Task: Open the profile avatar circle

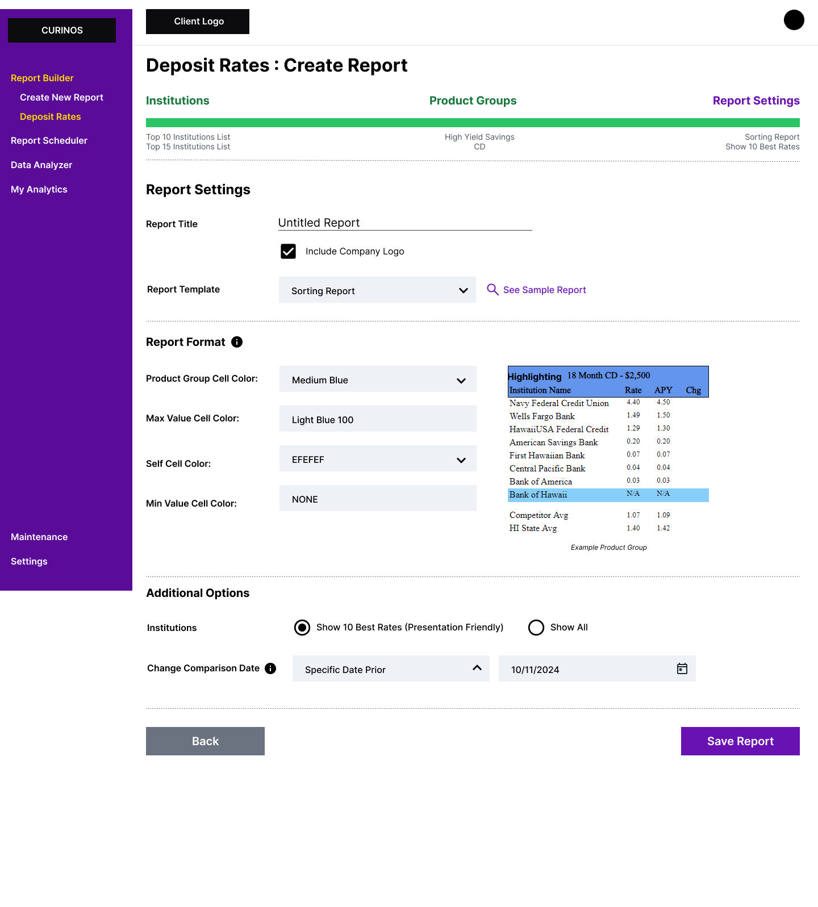Action: (x=794, y=20)
